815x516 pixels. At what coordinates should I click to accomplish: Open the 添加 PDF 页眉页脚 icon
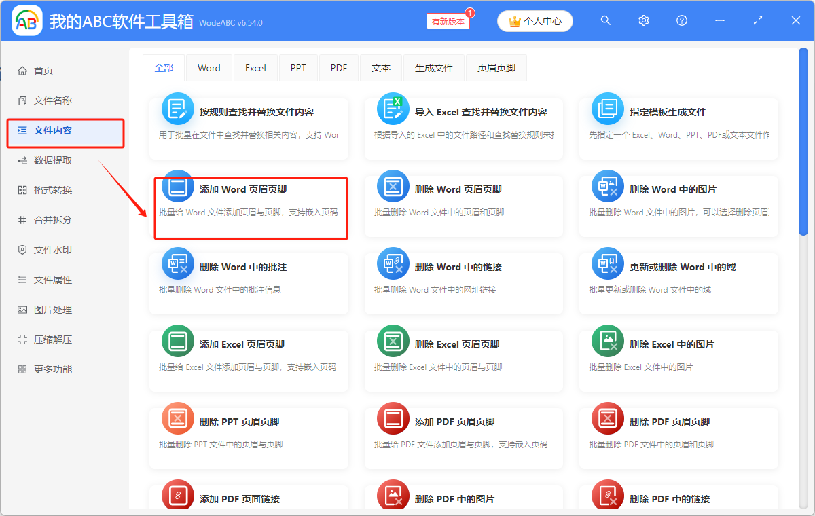(393, 419)
